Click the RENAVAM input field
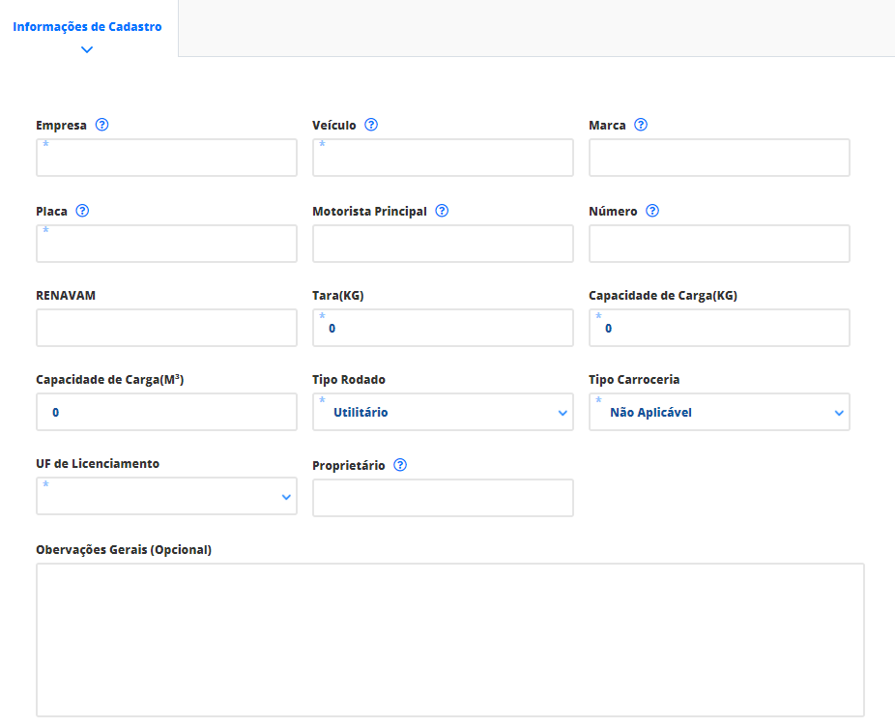Screen dimensions: 895x727 pyautogui.click(x=166, y=328)
